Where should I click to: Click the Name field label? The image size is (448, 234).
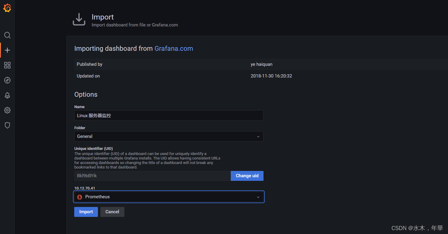80,107
